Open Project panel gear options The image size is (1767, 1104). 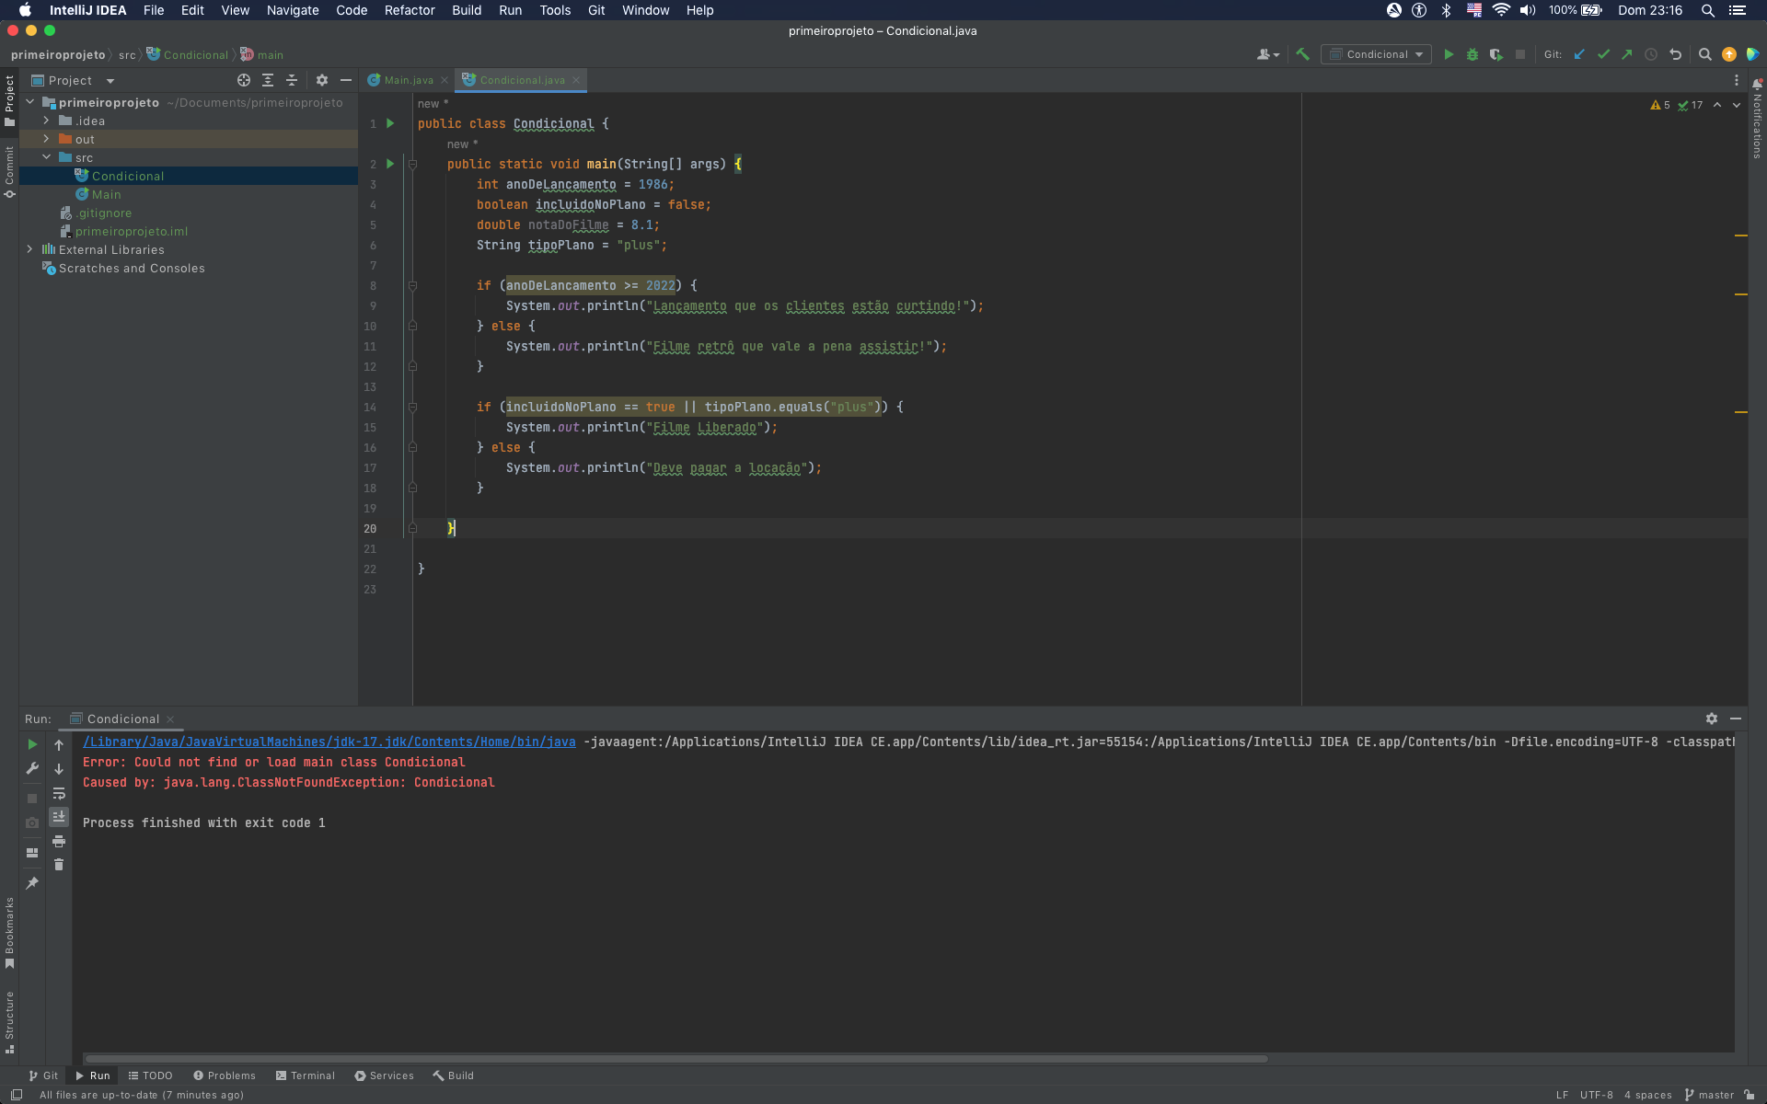pos(322,80)
